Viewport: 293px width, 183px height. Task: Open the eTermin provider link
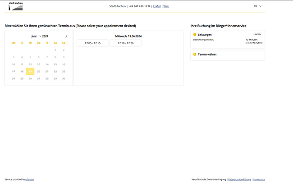(x=29, y=179)
